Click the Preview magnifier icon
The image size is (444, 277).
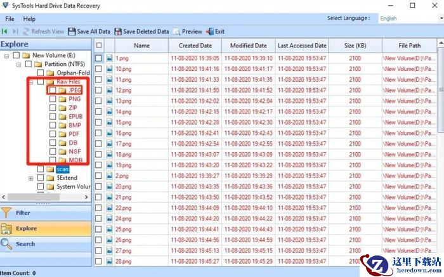coord(177,32)
